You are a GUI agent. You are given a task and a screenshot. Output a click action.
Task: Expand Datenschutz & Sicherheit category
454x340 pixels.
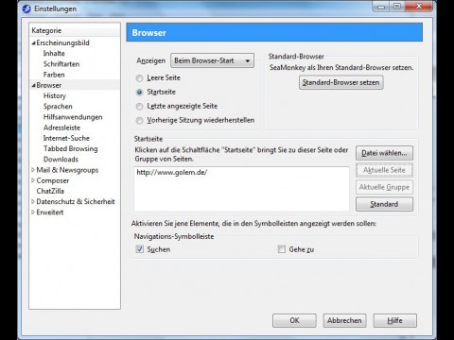(33, 201)
